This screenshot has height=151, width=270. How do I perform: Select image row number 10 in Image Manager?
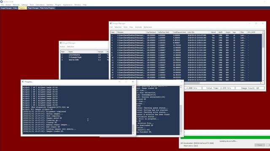coord(186,58)
